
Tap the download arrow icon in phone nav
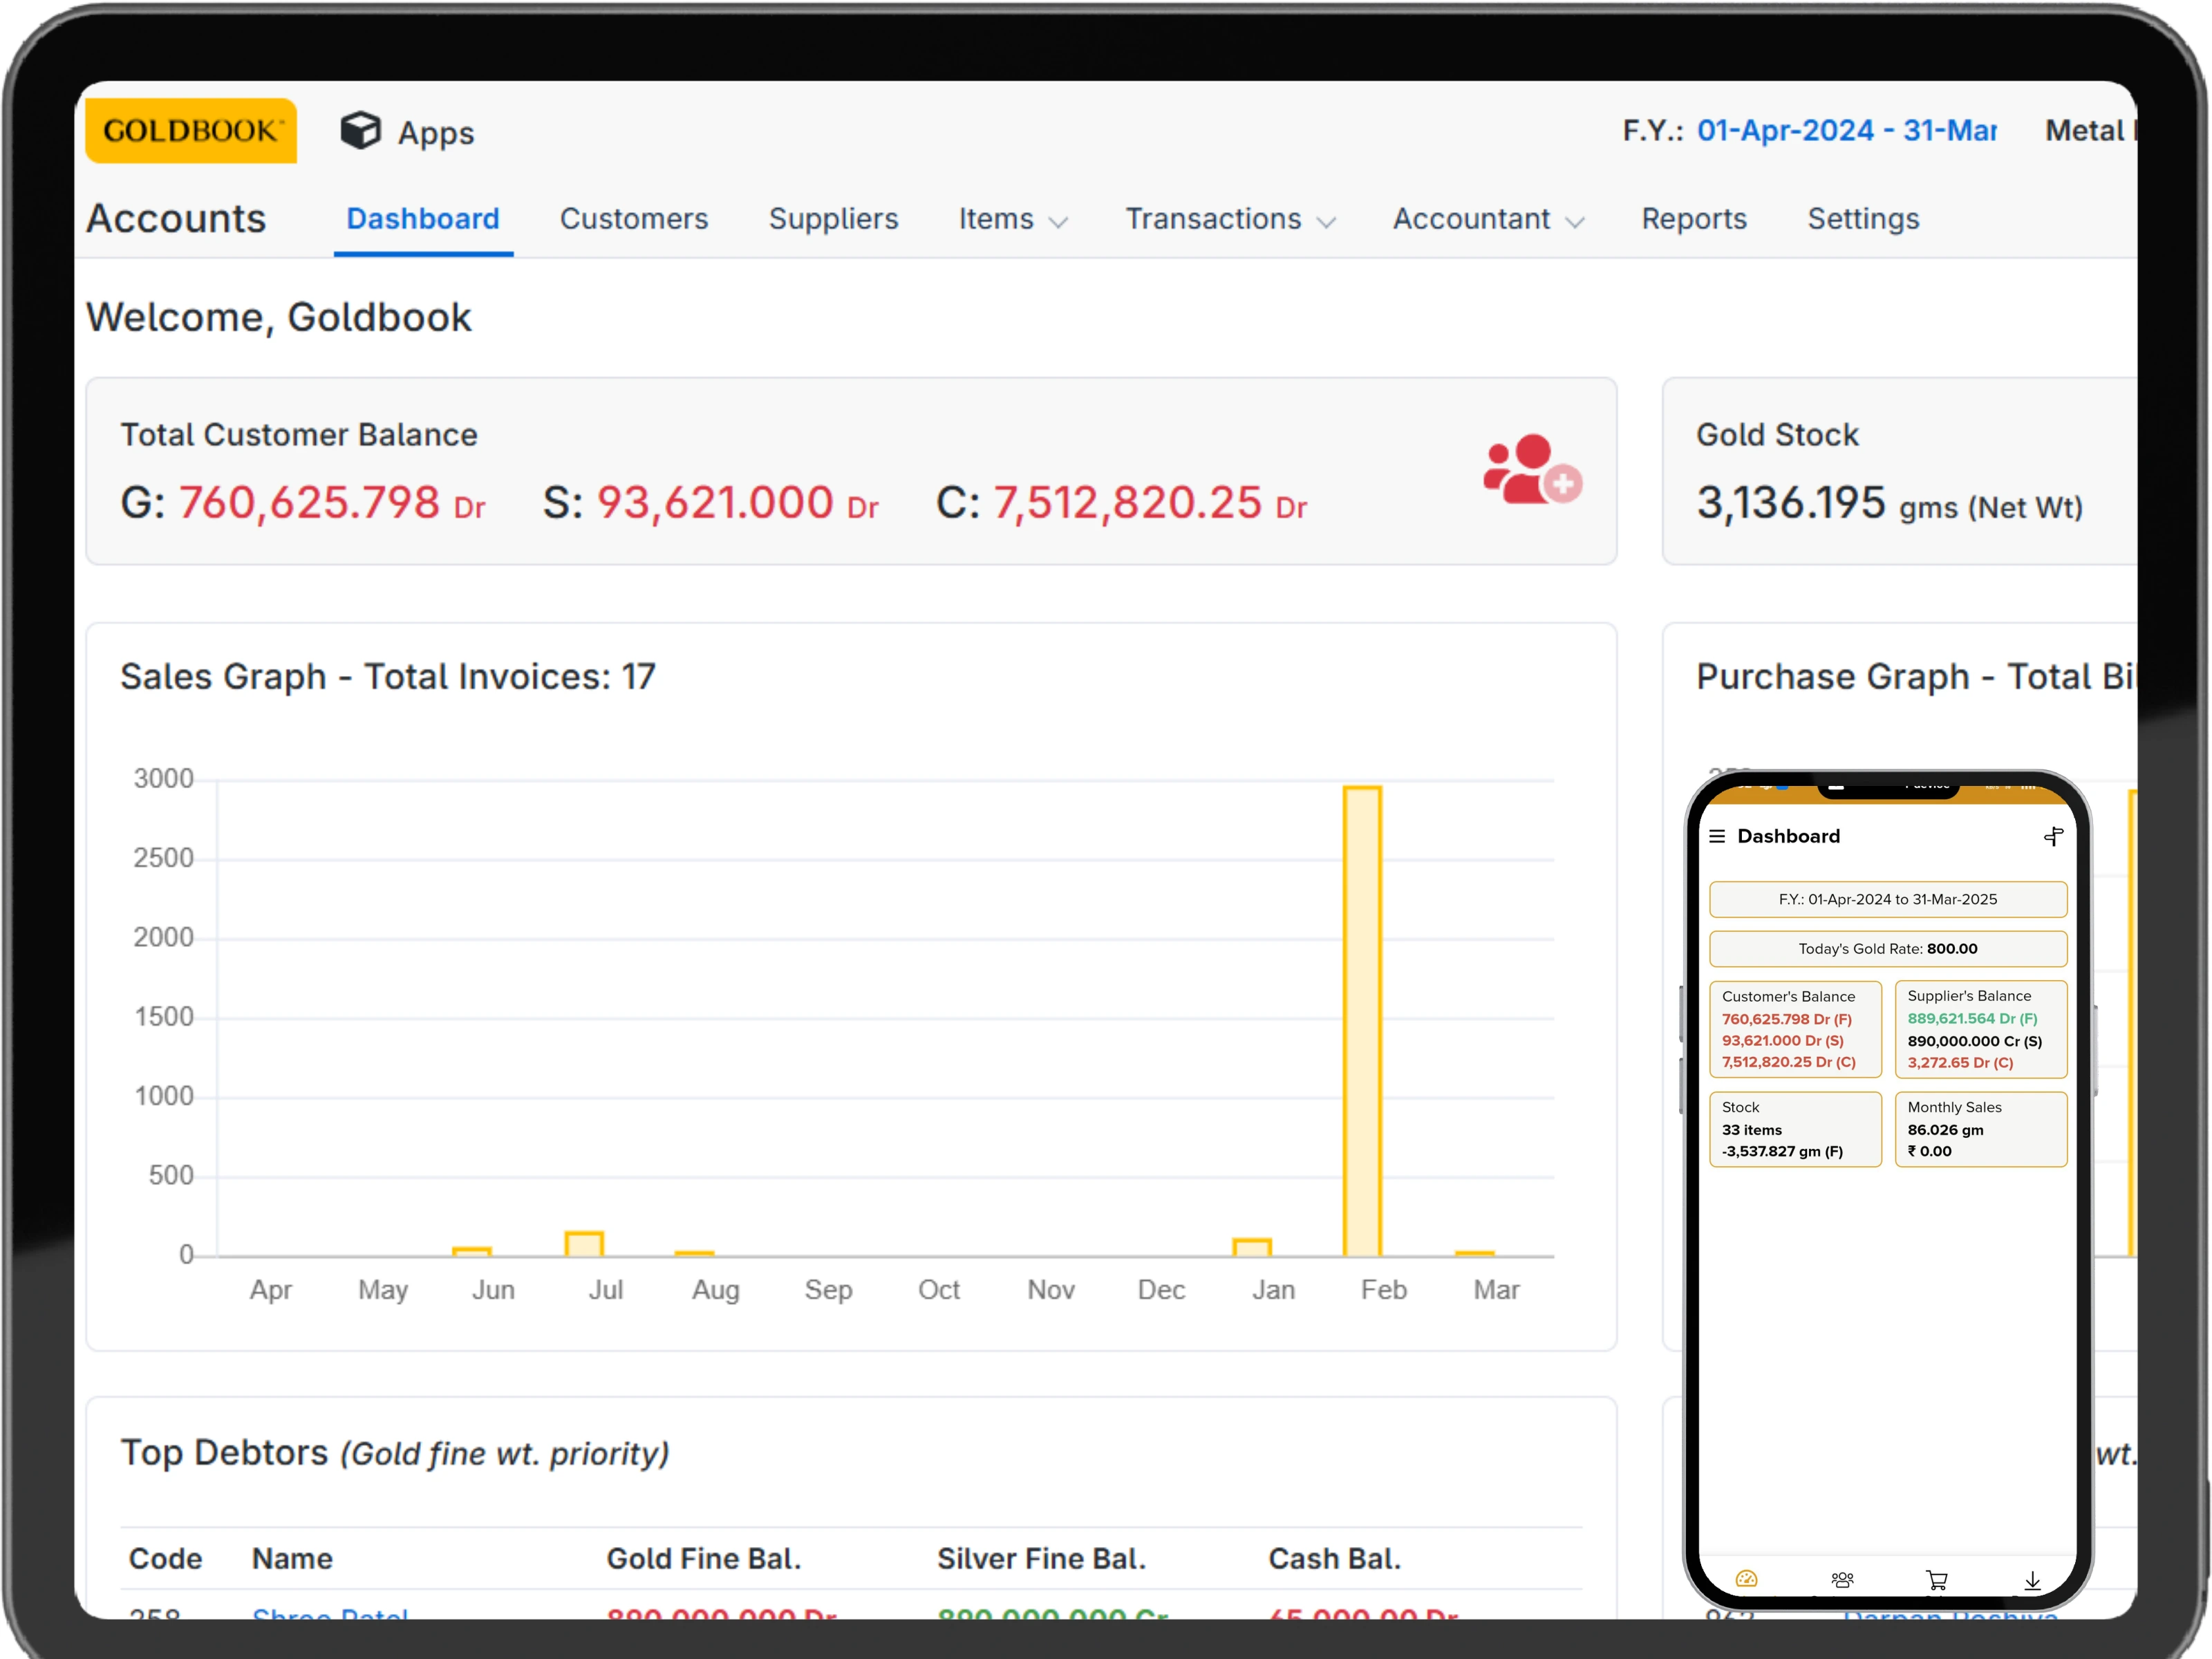(x=2032, y=1579)
